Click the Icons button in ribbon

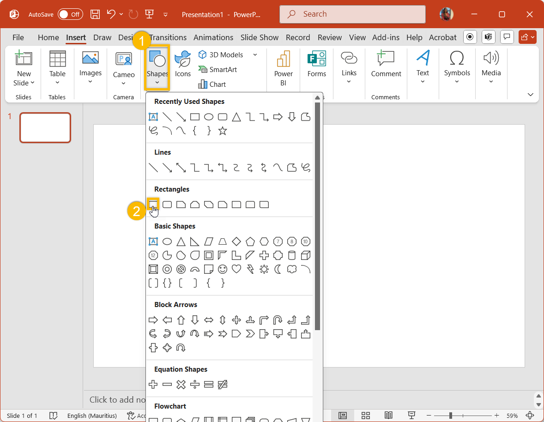click(x=183, y=65)
